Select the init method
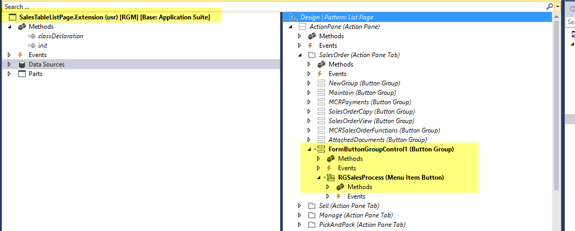575x231 pixels. pyautogui.click(x=43, y=46)
